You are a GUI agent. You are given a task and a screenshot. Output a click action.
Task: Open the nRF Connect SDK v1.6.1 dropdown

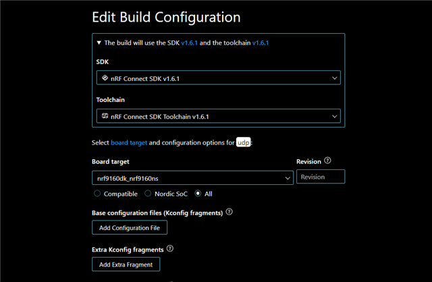pos(218,78)
